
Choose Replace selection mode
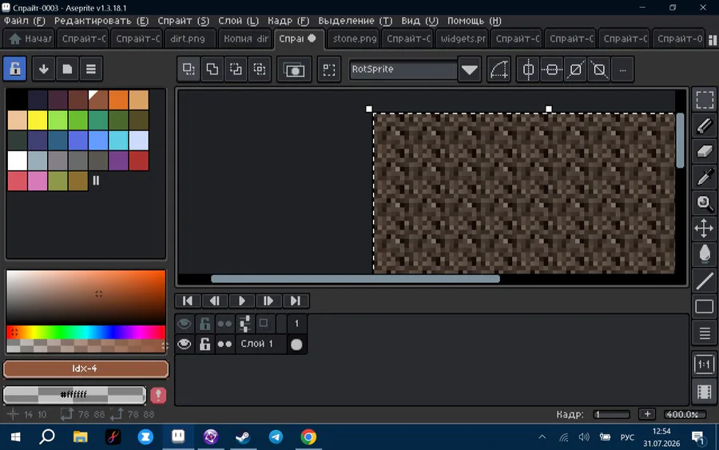[189, 70]
